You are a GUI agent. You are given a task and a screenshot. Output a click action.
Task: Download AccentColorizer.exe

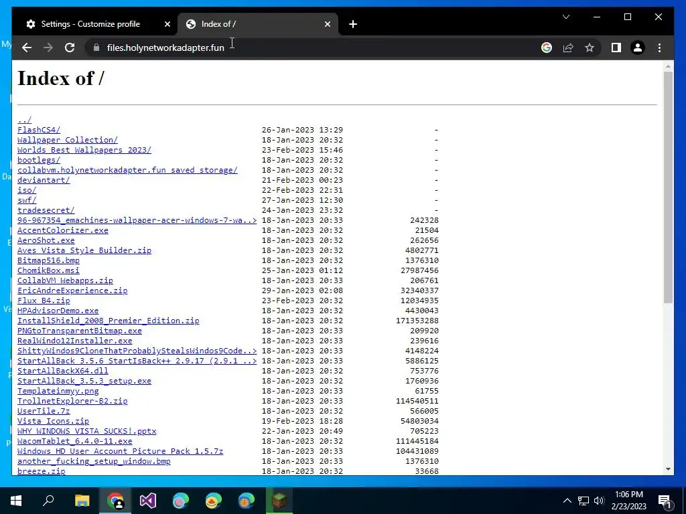click(62, 230)
